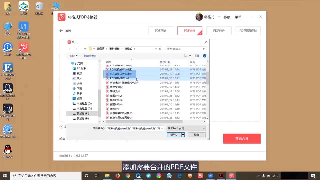Select 此电脑 in the navigation tree

[77, 63]
